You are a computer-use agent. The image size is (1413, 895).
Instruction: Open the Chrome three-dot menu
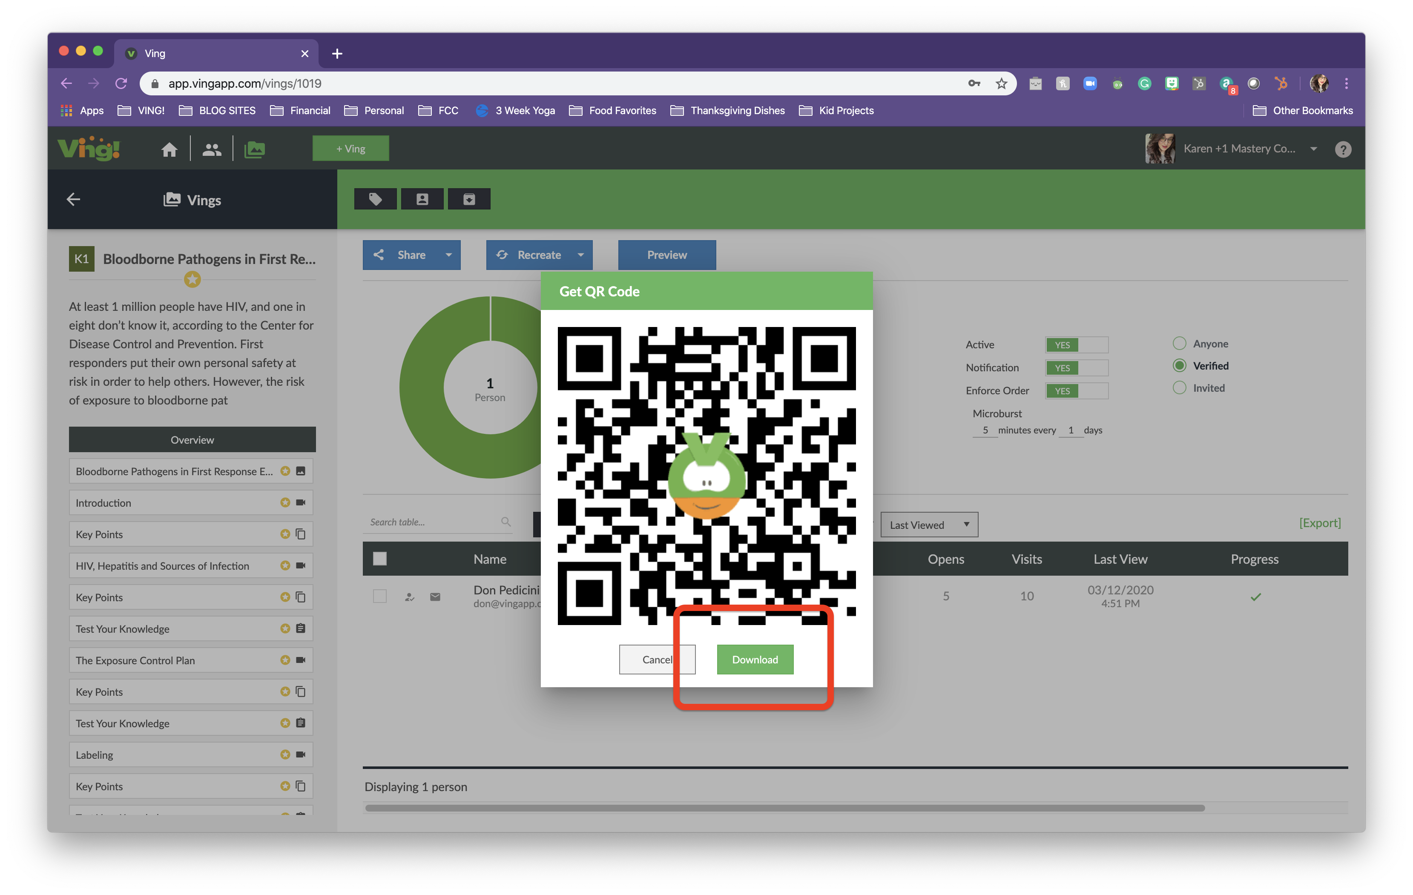point(1346,83)
